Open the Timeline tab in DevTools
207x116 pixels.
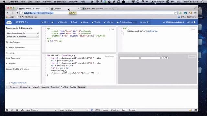(55, 87)
